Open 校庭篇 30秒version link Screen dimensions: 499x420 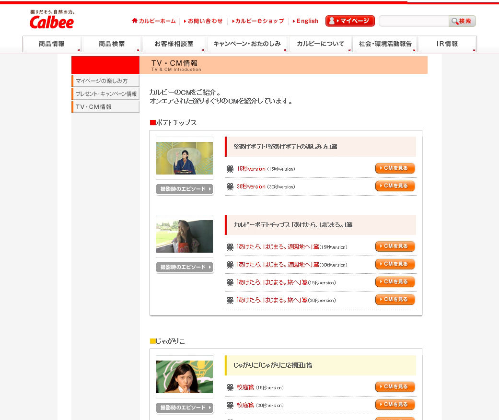click(x=245, y=405)
